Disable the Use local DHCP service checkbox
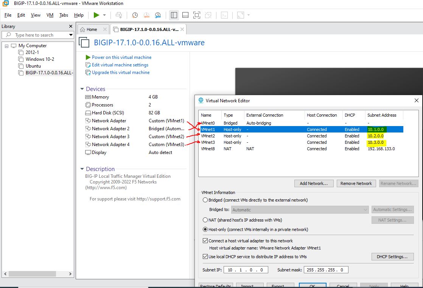This screenshot has height=288, width=423. pos(205,257)
